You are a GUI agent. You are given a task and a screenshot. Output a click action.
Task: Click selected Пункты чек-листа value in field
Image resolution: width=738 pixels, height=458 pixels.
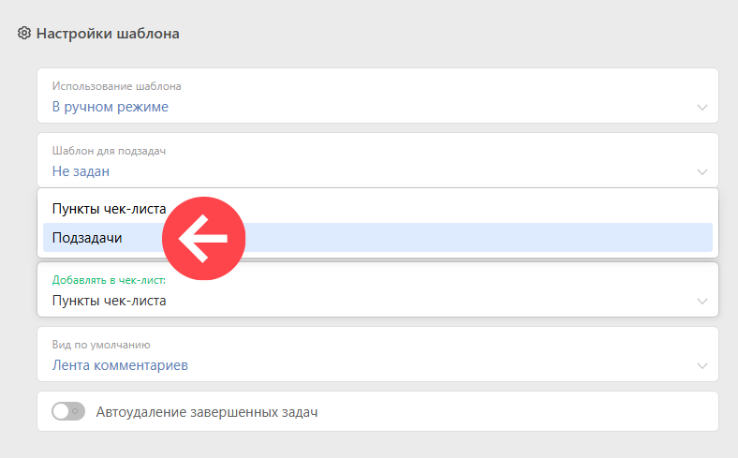point(109,301)
